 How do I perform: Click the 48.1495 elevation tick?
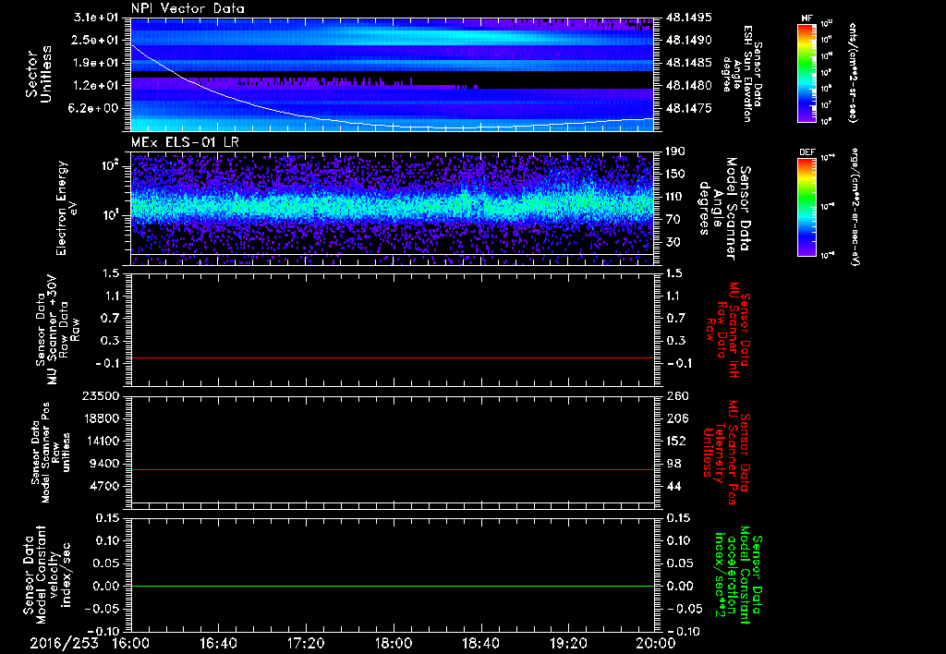click(x=688, y=18)
